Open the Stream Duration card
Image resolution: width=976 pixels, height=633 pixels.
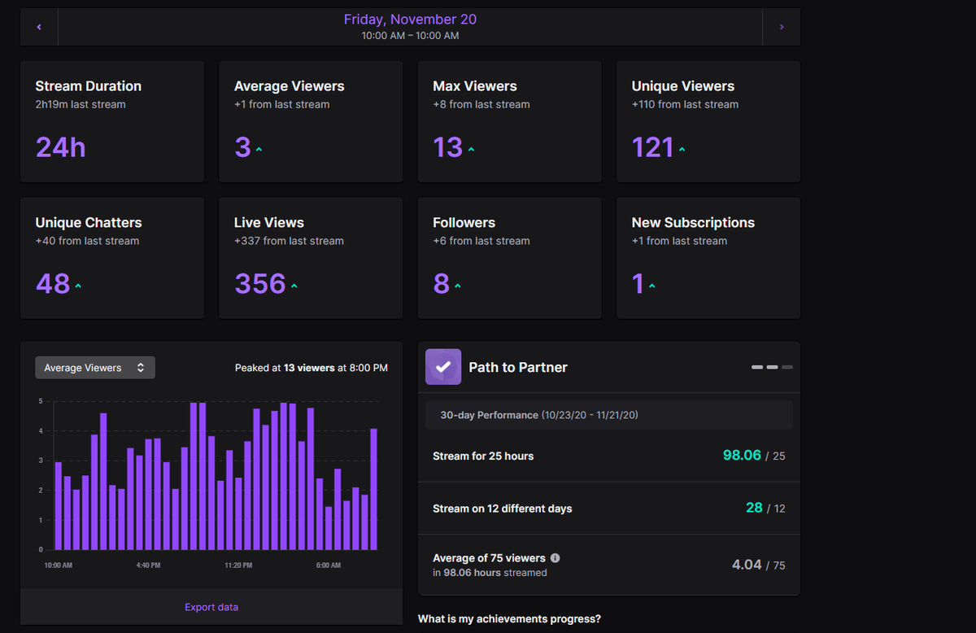point(112,121)
